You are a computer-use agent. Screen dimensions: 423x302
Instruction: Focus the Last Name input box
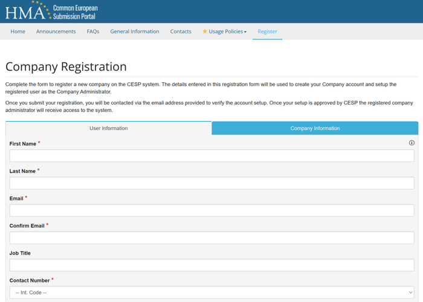[211, 183]
